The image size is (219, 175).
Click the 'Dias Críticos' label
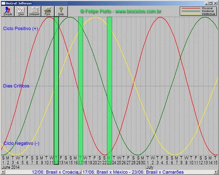16,86
